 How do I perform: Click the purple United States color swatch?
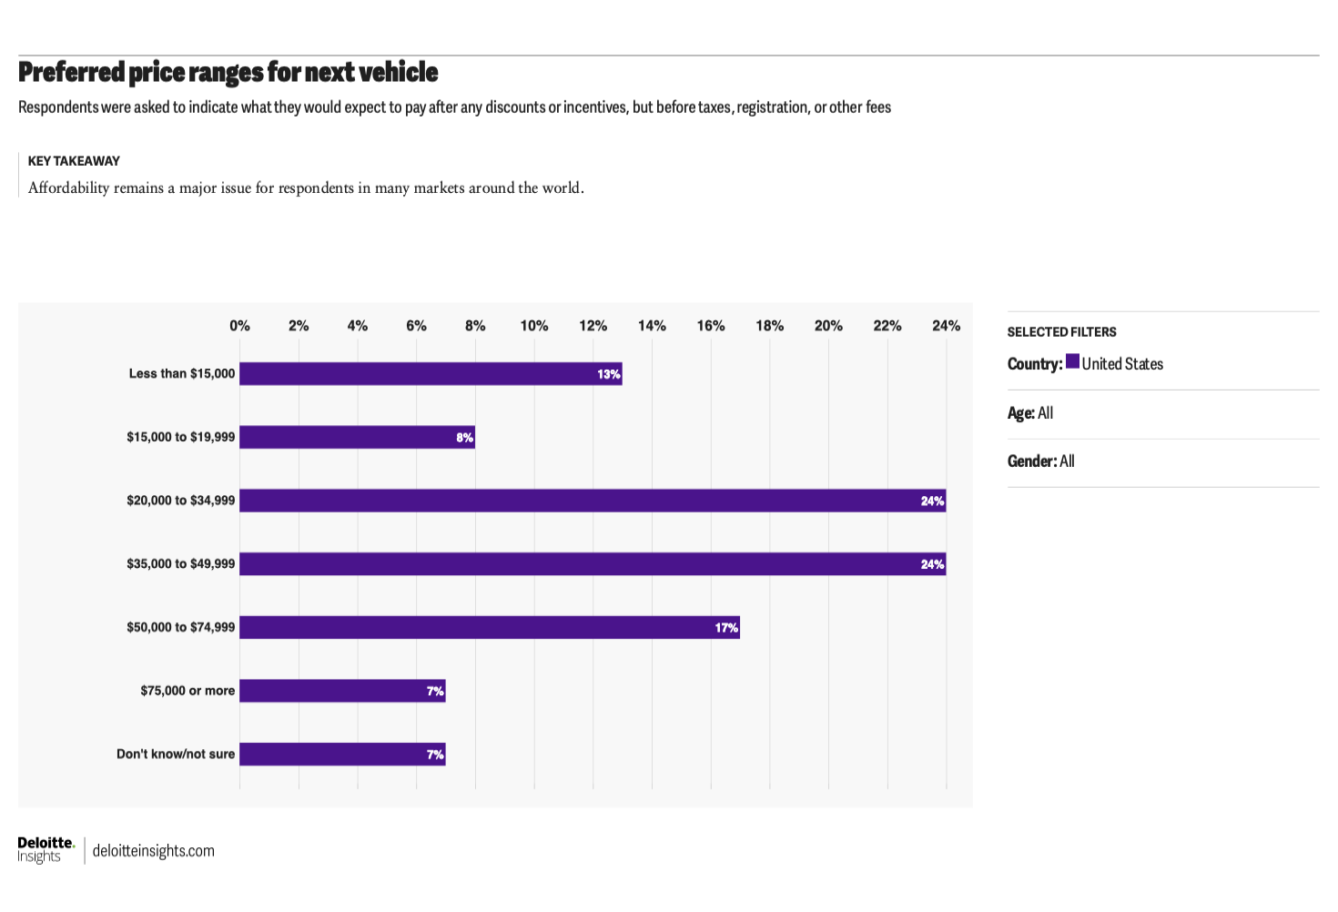[x=1073, y=361]
